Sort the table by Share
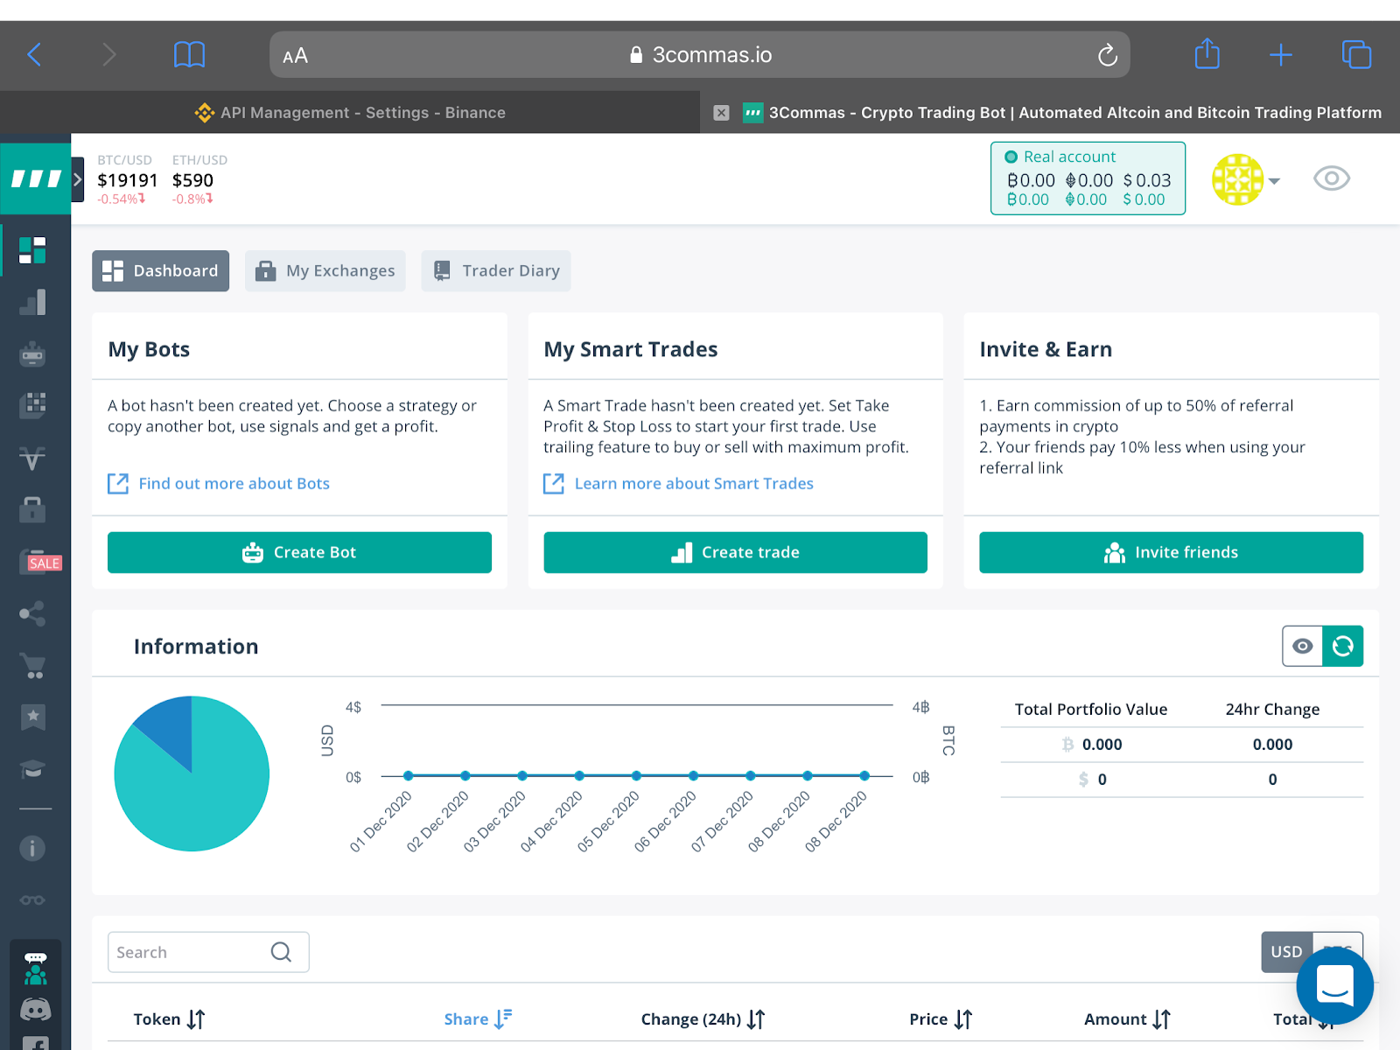Image resolution: width=1400 pixels, height=1050 pixels. tap(478, 1019)
